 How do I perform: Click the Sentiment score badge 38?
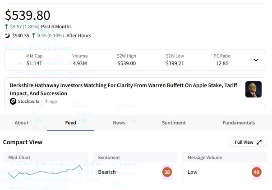coord(167,172)
